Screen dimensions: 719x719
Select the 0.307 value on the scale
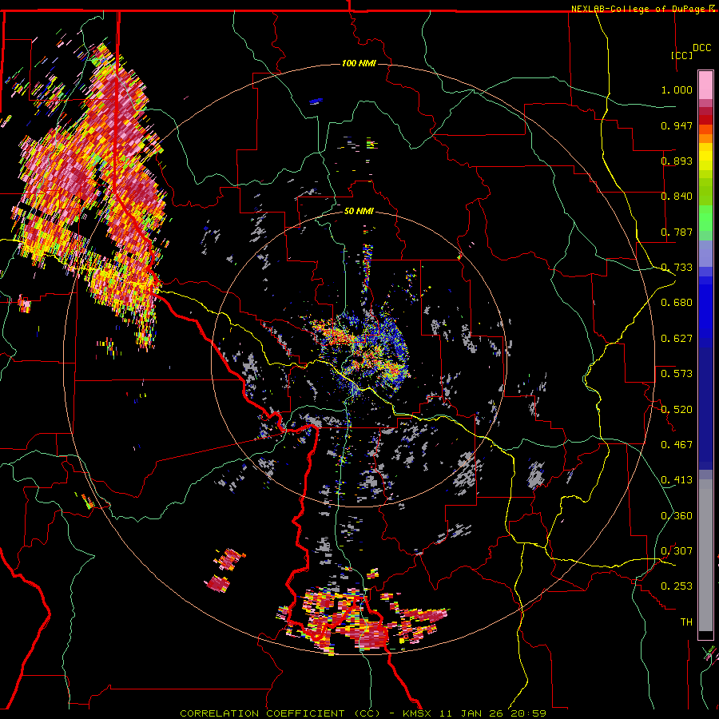coord(677,551)
